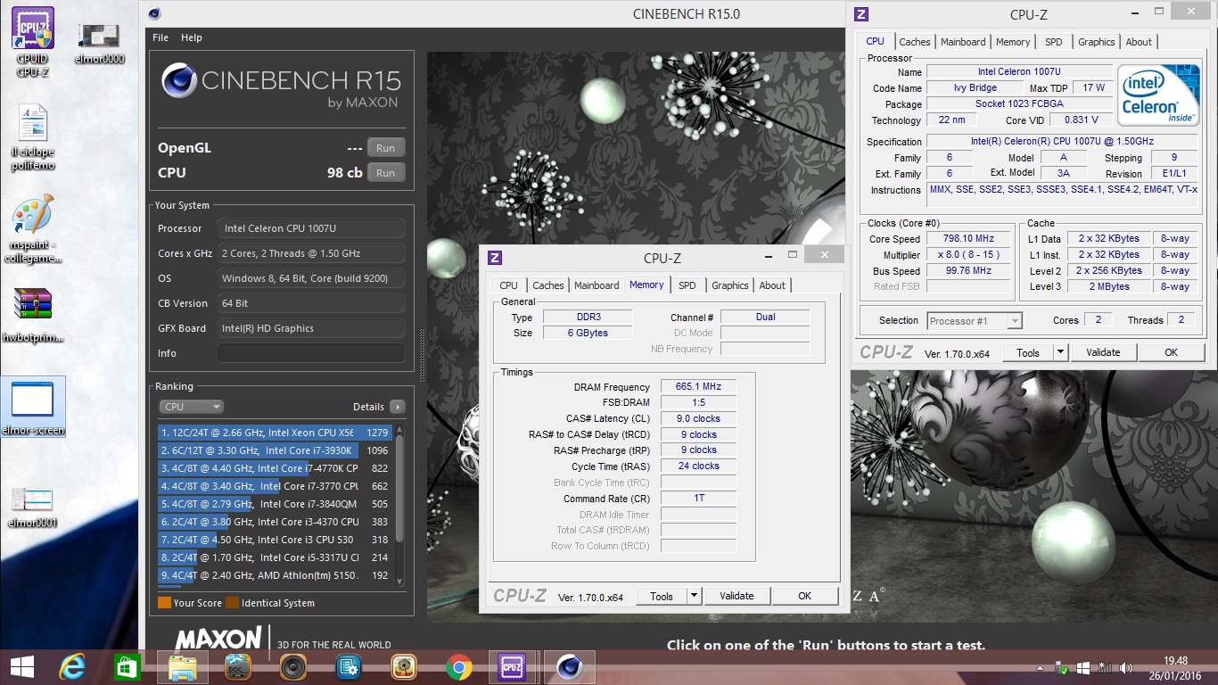Screen dimensions: 1218x685
Task: Open the elmor0001 desktop image file
Action: [32, 506]
